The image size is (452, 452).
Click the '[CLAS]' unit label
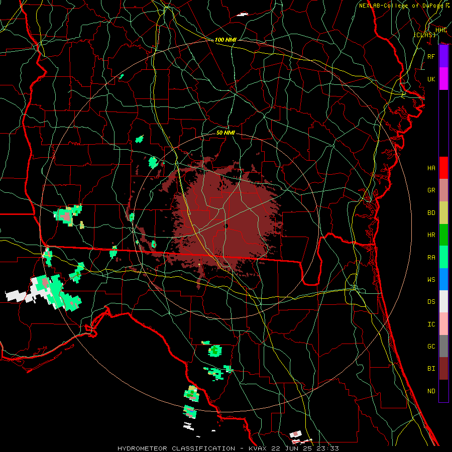424,35
